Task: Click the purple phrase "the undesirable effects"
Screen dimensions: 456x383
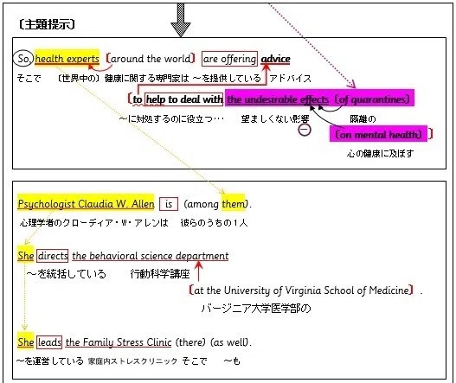Action: click(278, 99)
